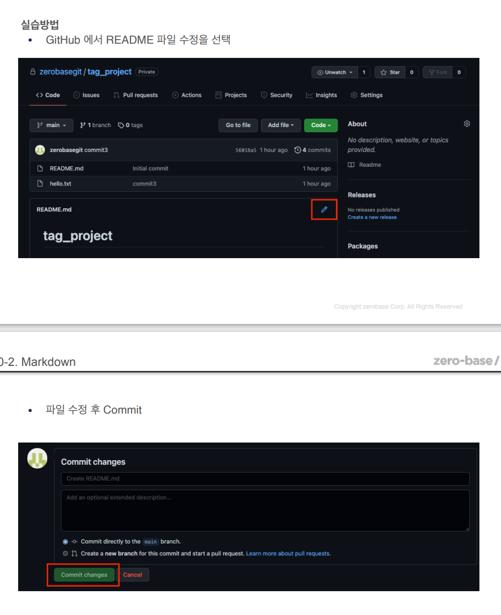Select Create a new branch radio option
This screenshot has height=615, width=501.
pyautogui.click(x=65, y=553)
